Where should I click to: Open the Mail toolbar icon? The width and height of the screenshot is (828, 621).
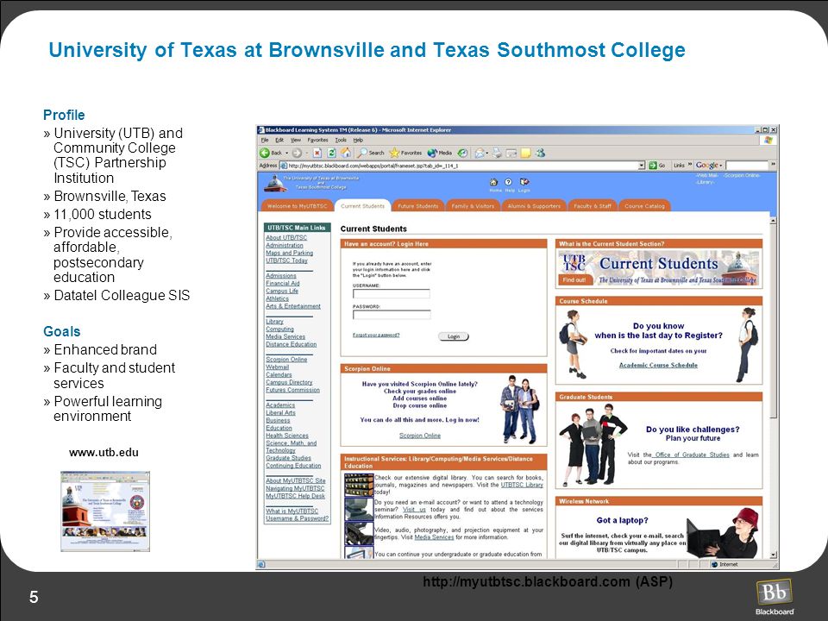point(479,153)
